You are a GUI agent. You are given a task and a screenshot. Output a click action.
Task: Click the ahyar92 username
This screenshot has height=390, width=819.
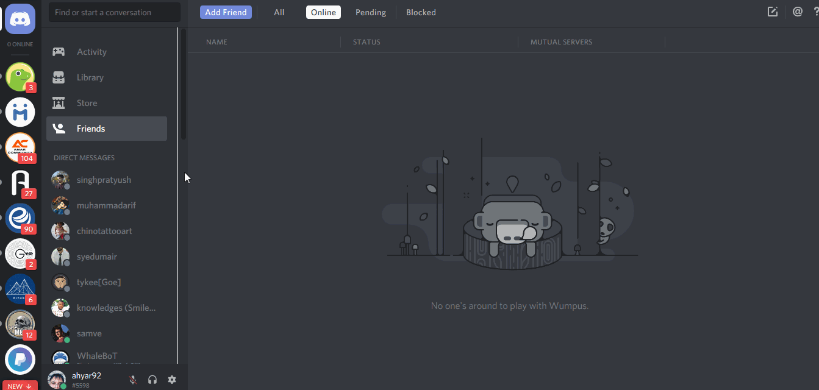[87, 375]
